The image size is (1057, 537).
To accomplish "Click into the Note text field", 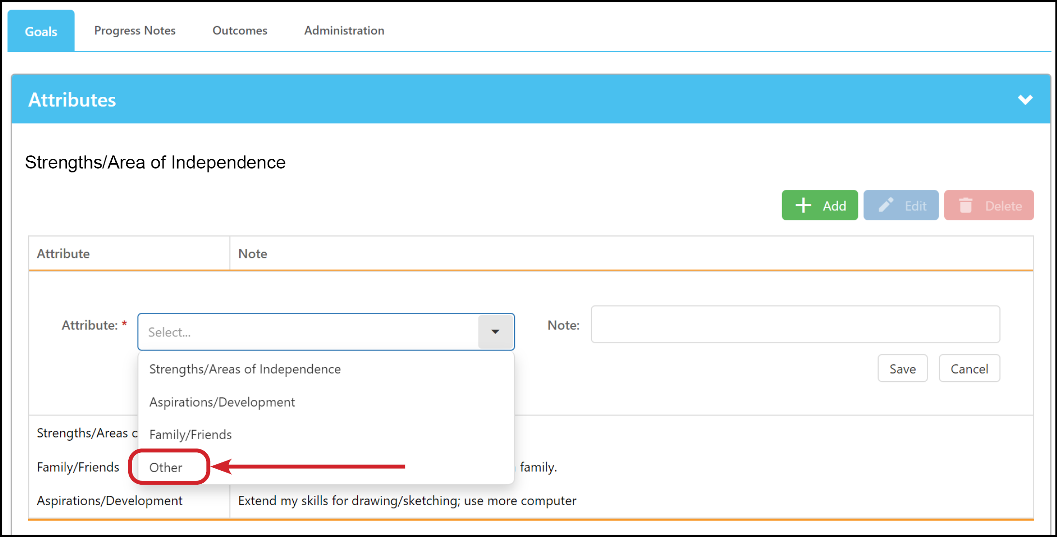I will click(x=795, y=324).
